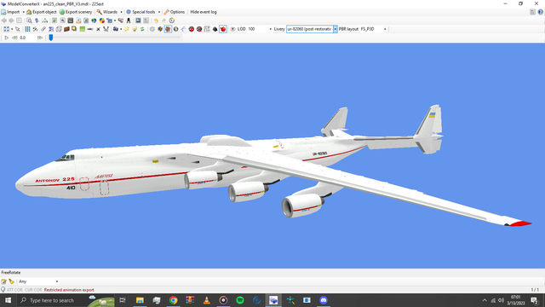545x307 pixels.
Task: Open File Explorer from the taskbar
Action: pos(140,300)
